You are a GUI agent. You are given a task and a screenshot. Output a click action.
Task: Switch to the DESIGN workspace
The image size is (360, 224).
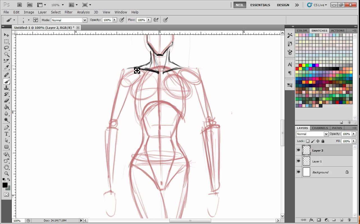point(283,5)
